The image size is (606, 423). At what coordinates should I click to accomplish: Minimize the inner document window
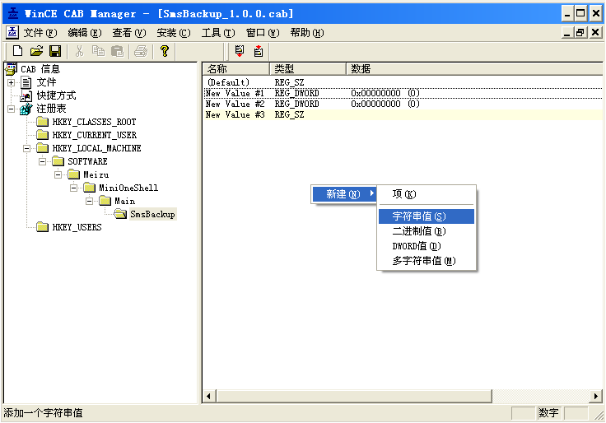[x=567, y=32]
